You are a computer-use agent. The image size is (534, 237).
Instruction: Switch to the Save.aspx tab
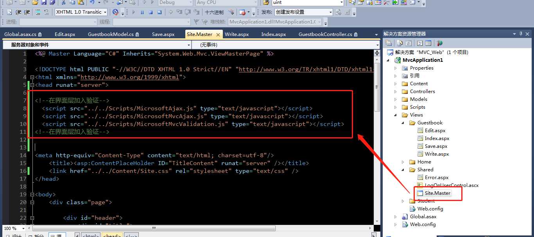[x=163, y=34]
